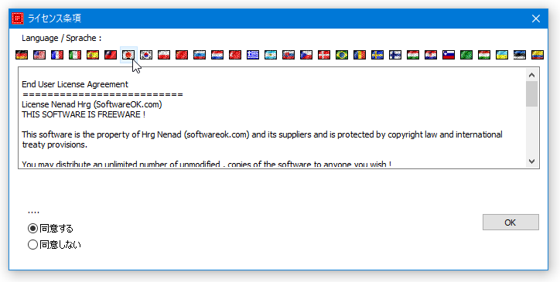This screenshot has height=282, width=560.
Task: Choose the Netherlands flag icon
Action: pyautogui.click(x=217, y=55)
